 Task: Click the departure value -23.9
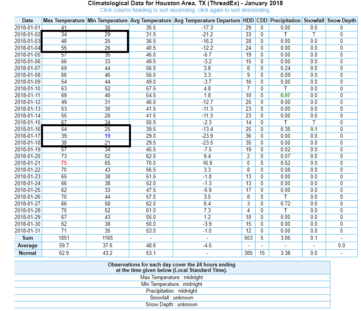click(207, 136)
